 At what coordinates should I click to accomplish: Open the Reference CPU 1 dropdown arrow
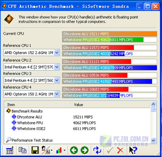[57, 52]
